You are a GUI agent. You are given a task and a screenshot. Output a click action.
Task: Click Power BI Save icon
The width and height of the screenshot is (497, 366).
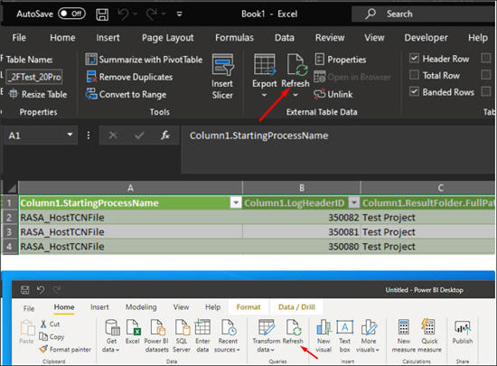[x=24, y=289]
